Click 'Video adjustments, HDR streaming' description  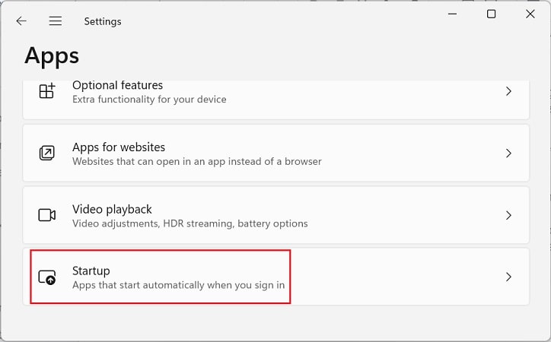point(190,223)
